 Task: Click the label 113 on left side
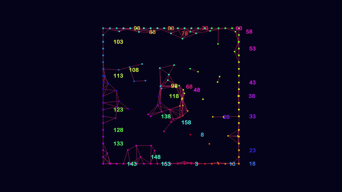(x=118, y=76)
